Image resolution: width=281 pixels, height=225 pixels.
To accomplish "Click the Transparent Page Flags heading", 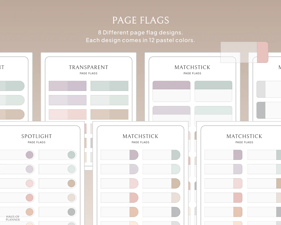I will click(x=88, y=67).
